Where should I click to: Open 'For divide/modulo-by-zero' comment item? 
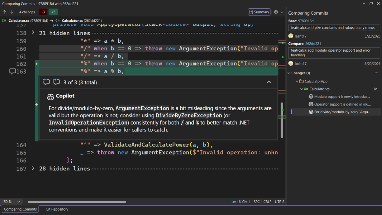tap(342, 112)
